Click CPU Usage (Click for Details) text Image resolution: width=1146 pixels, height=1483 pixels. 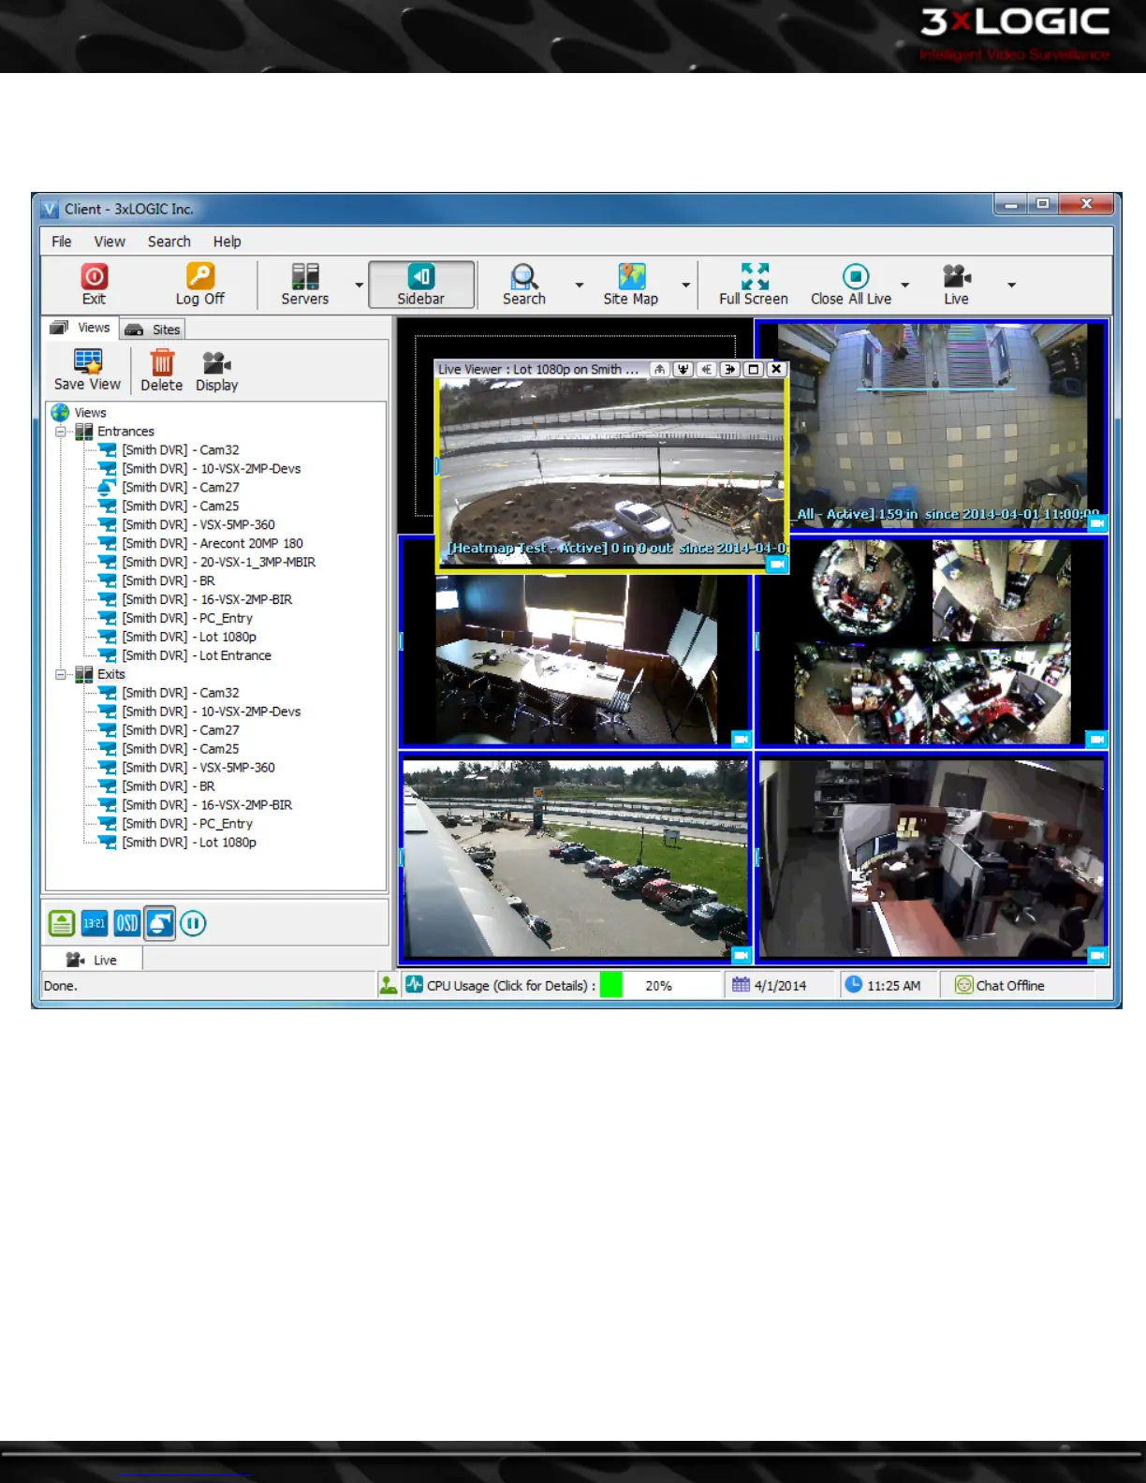tap(511, 986)
